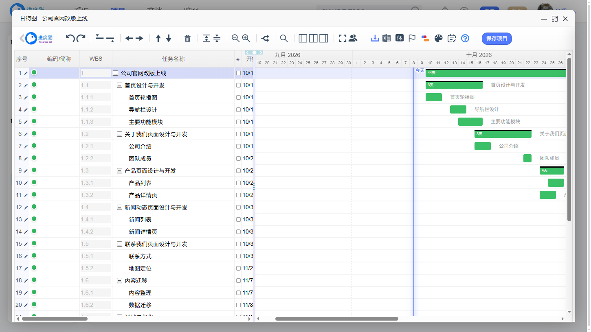
Task: Edit row 5 主要功能模块 pencil icon
Action: coord(26,122)
